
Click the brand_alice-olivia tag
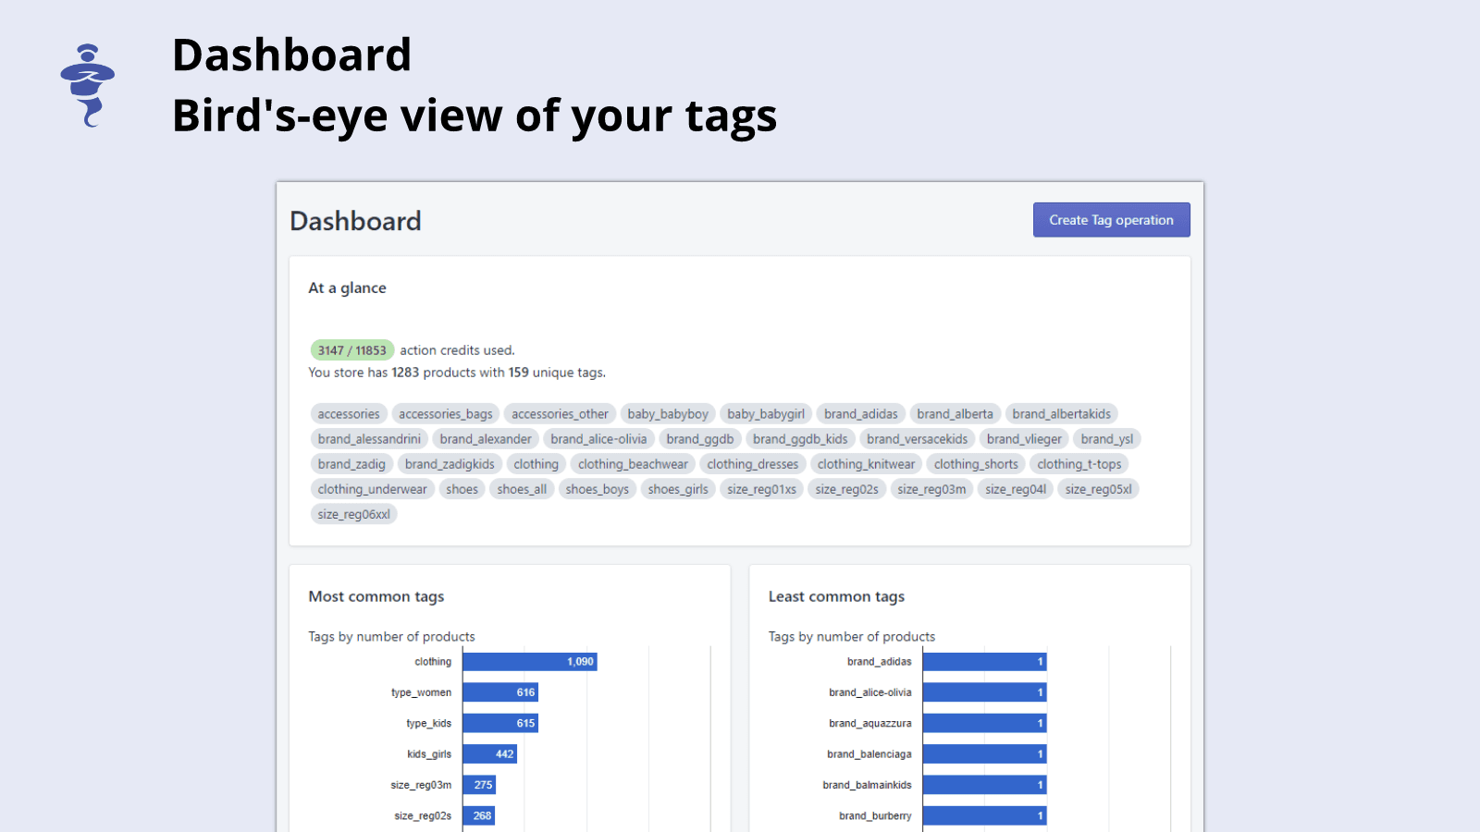598,438
